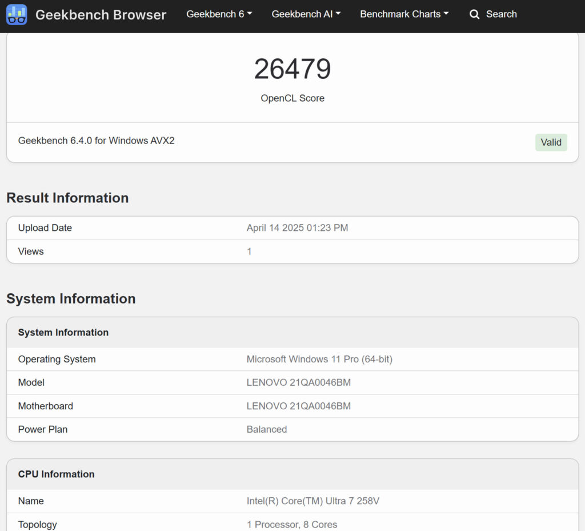Click the large System Information heading
This screenshot has height=531, width=585.
[x=71, y=298]
